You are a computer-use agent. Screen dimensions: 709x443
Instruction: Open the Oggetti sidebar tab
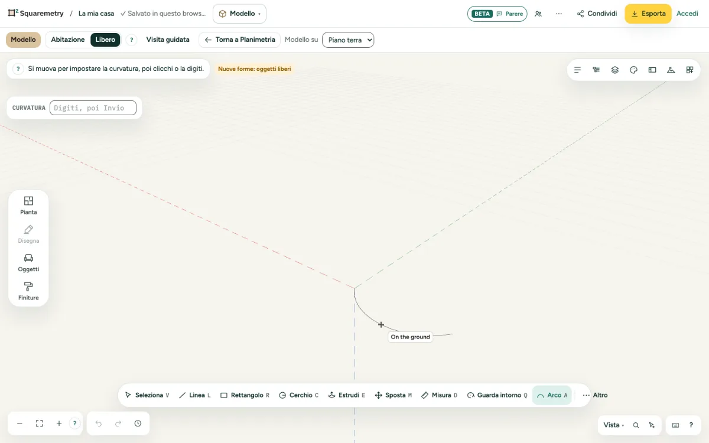coord(28,263)
